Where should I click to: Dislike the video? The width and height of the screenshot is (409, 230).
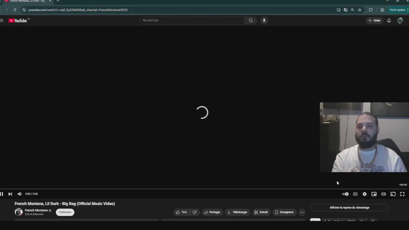pyautogui.click(x=194, y=212)
